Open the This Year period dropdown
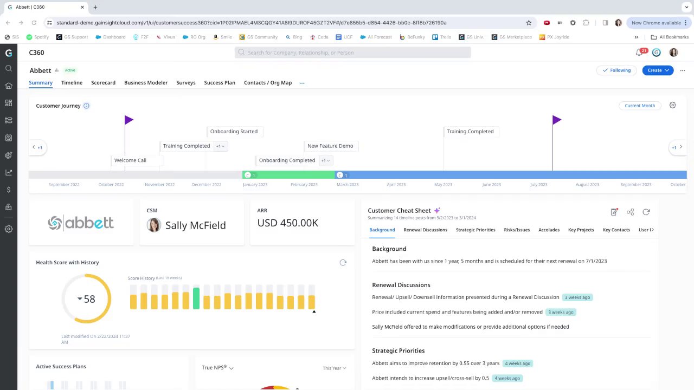 335,368
